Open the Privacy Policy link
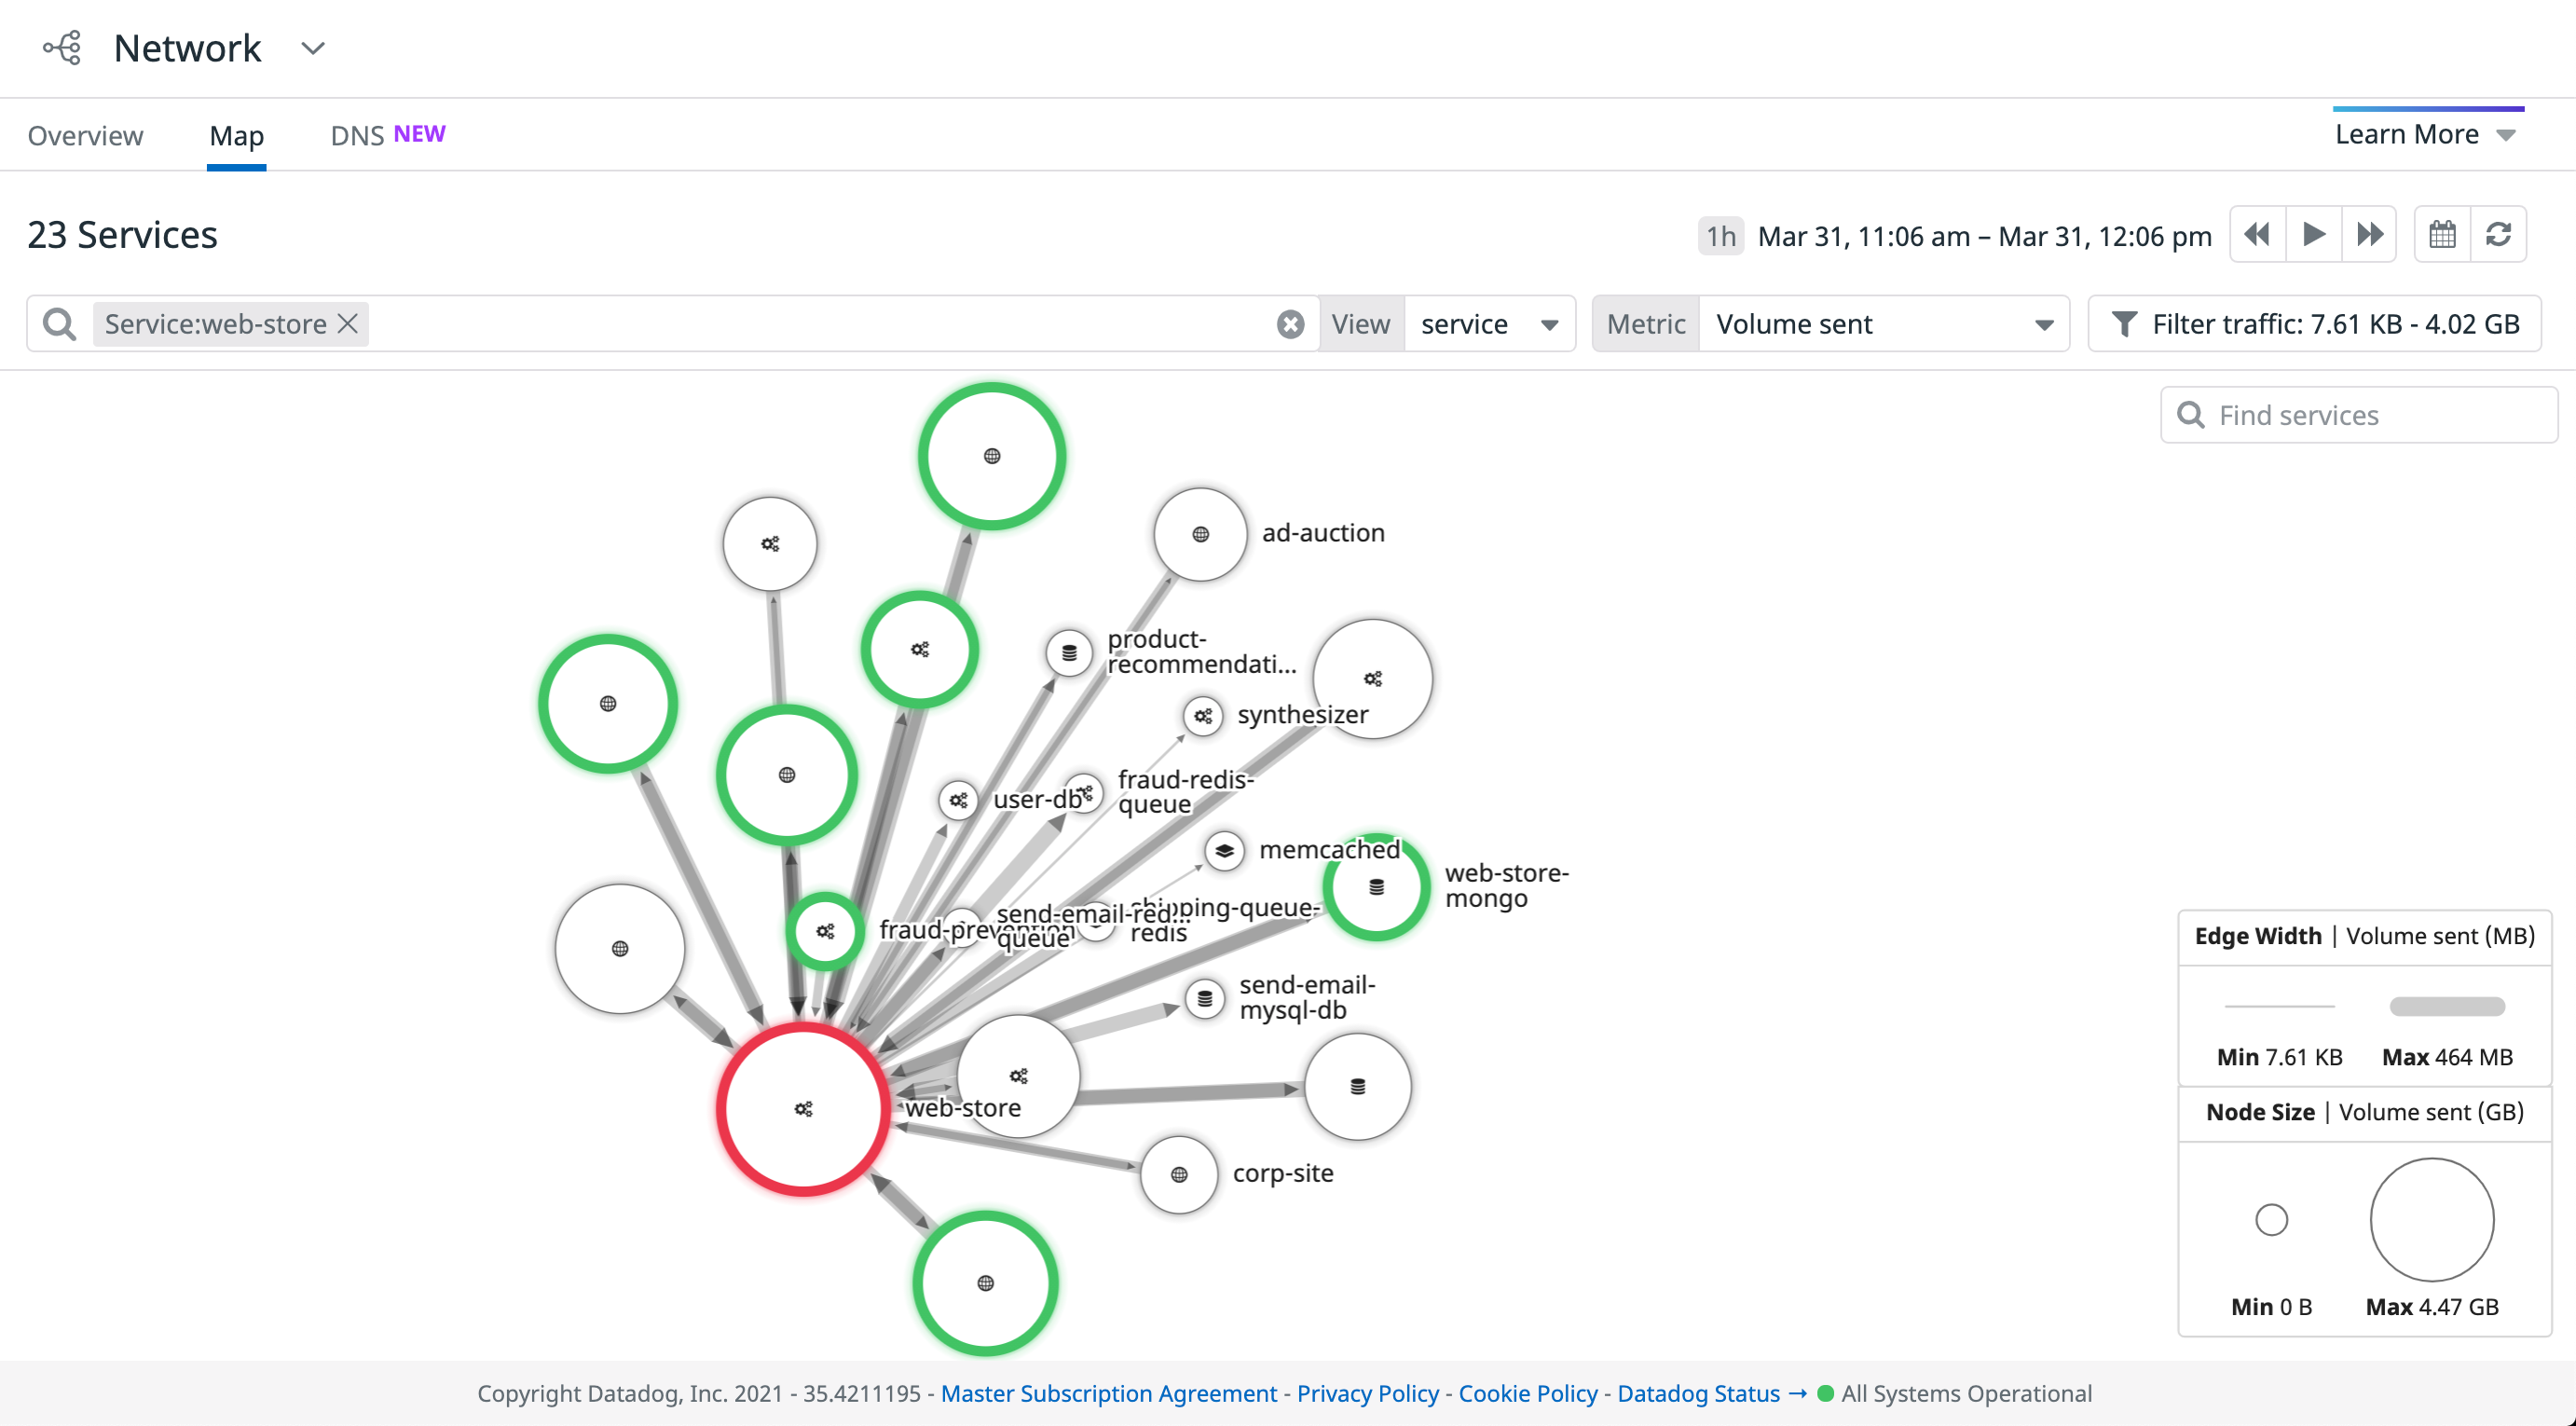Screen dimensions: 2576x1426 tap(1366, 1392)
